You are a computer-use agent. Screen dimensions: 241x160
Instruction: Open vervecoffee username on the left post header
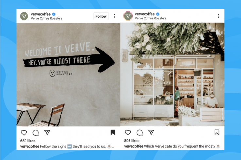(x=41, y=14)
